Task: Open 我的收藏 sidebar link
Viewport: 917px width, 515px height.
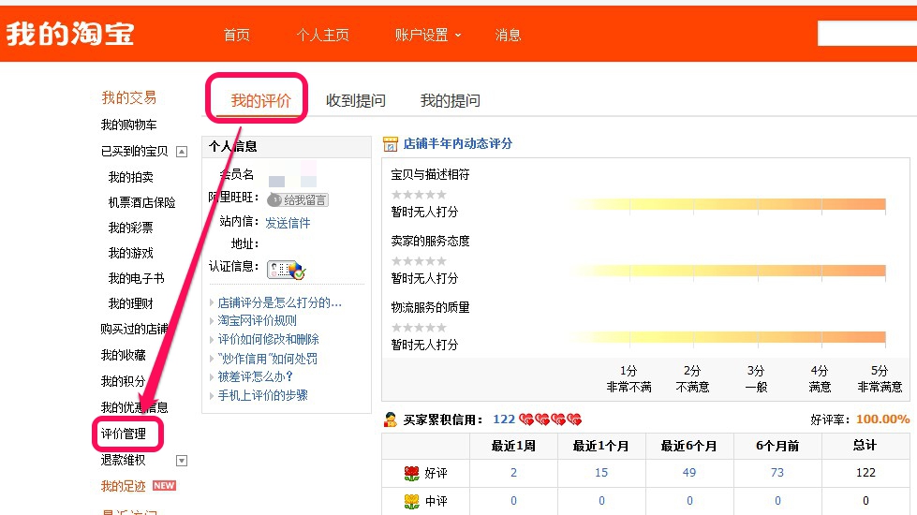Action: click(123, 355)
